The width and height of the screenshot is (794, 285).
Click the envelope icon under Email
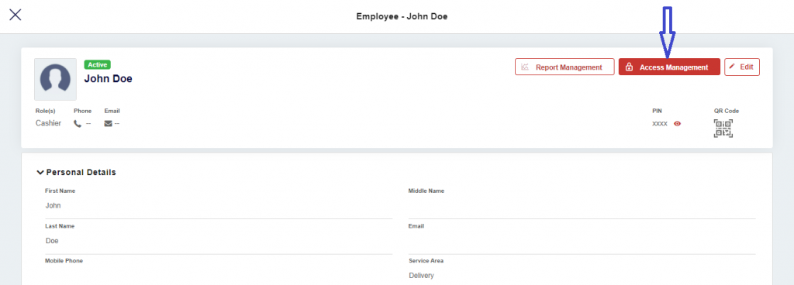pos(108,123)
